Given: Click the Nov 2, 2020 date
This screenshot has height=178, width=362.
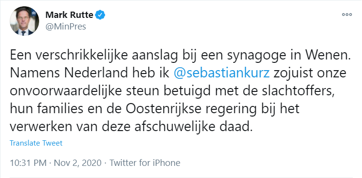Looking at the screenshot, I should (77, 163).
